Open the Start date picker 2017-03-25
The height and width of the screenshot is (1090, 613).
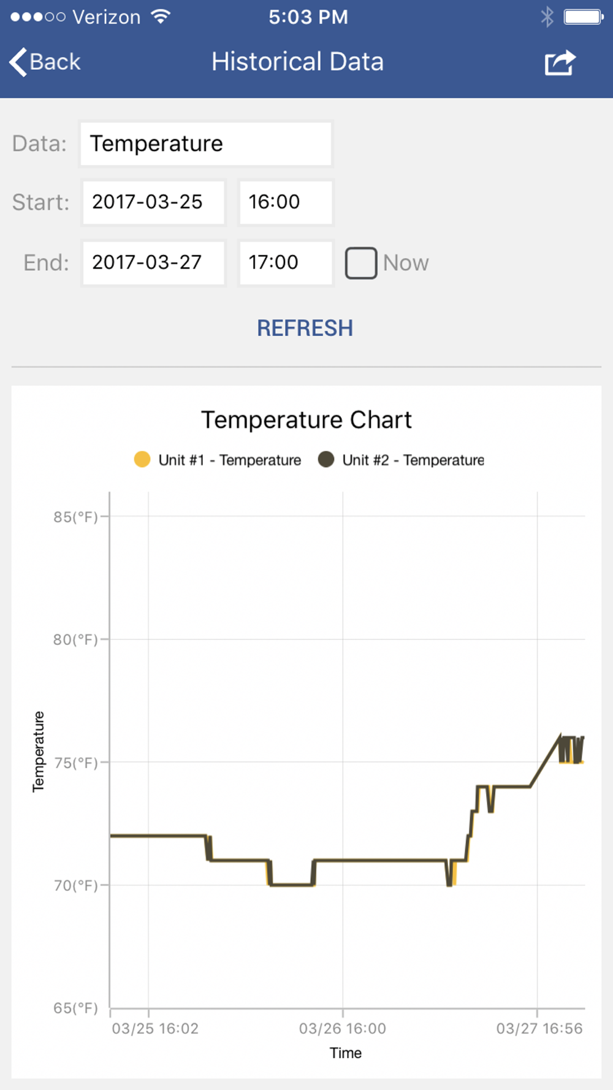153,202
